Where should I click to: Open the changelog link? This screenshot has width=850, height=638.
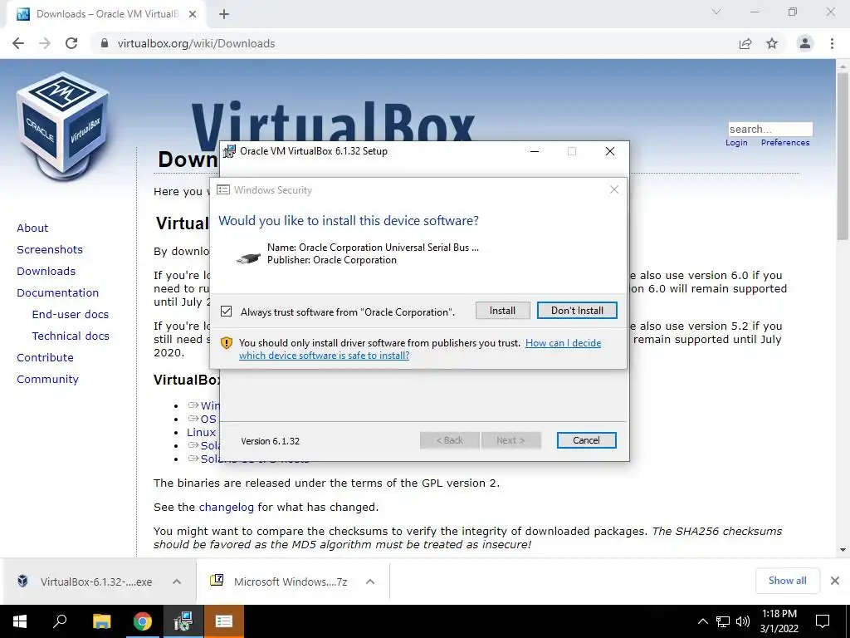pos(226,508)
